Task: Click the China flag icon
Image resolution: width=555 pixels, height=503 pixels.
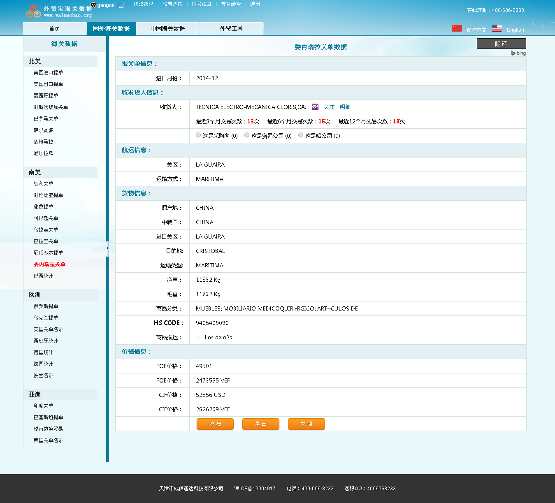Action: coord(457,28)
